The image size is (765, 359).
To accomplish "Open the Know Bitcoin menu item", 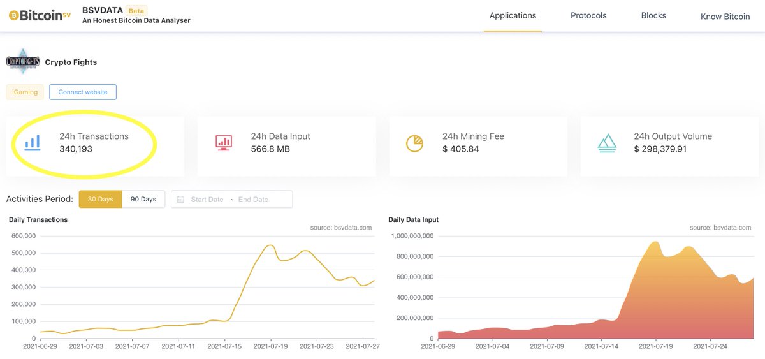I will (725, 17).
